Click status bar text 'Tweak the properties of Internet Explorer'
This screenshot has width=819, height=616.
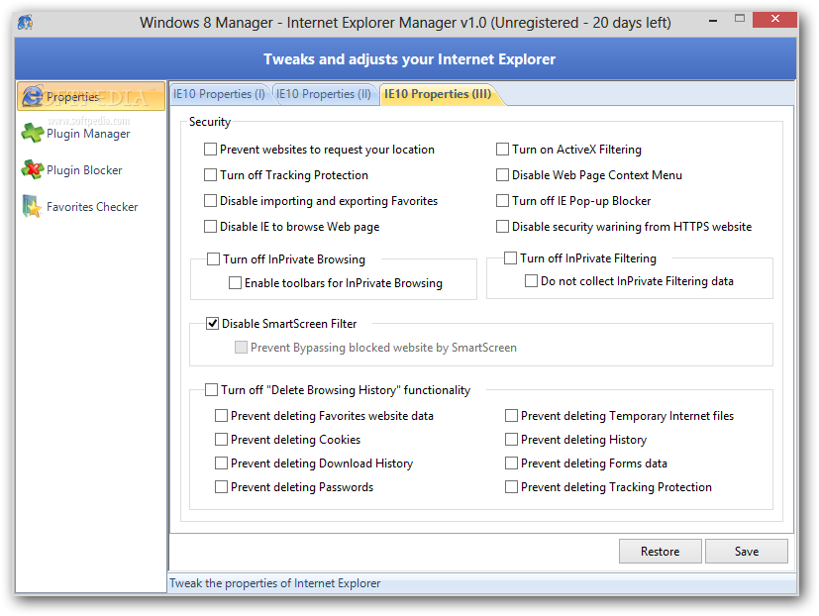[x=275, y=583]
